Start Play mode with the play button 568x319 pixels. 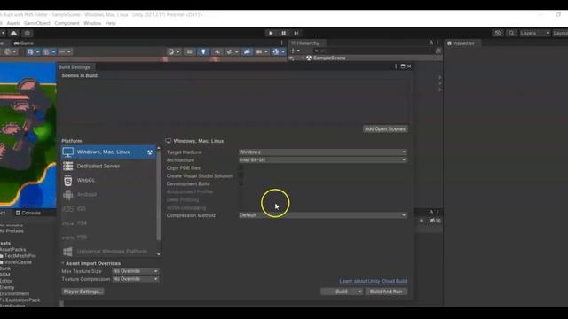click(271, 33)
